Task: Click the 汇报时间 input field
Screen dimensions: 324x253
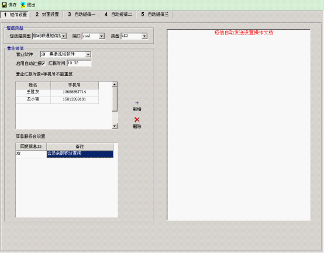Action: (79, 63)
